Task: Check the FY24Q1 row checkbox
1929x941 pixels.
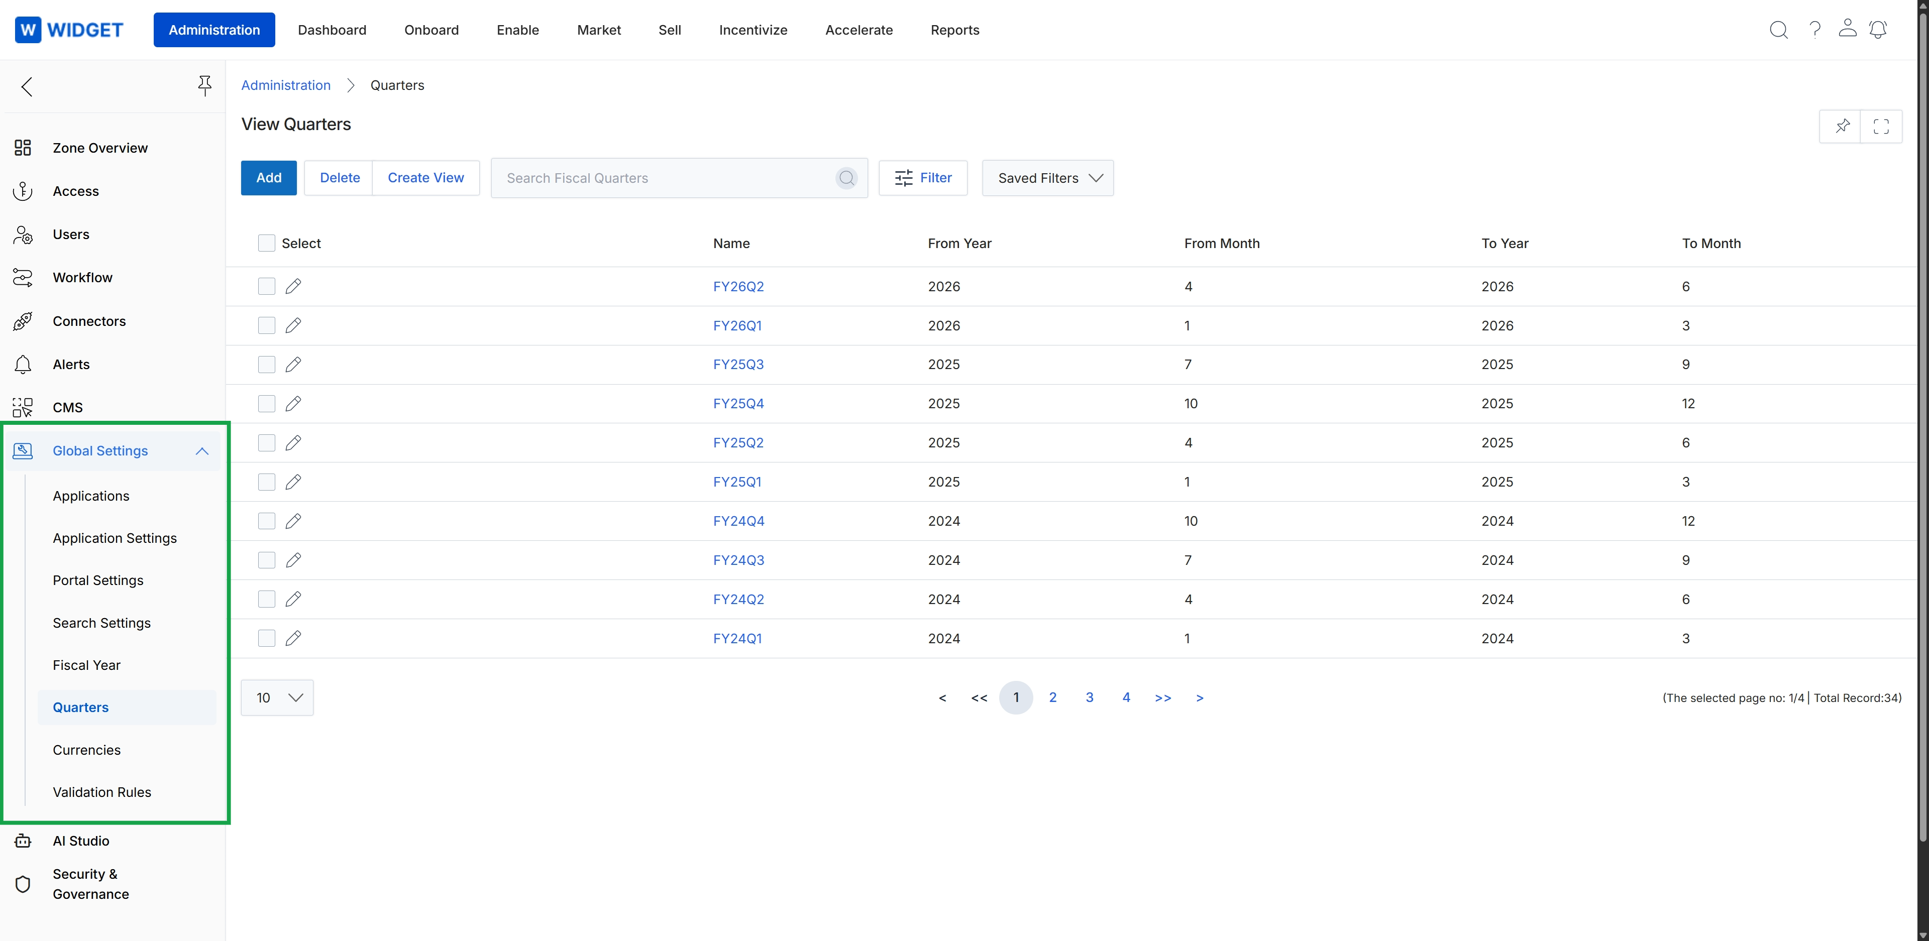Action: tap(267, 639)
